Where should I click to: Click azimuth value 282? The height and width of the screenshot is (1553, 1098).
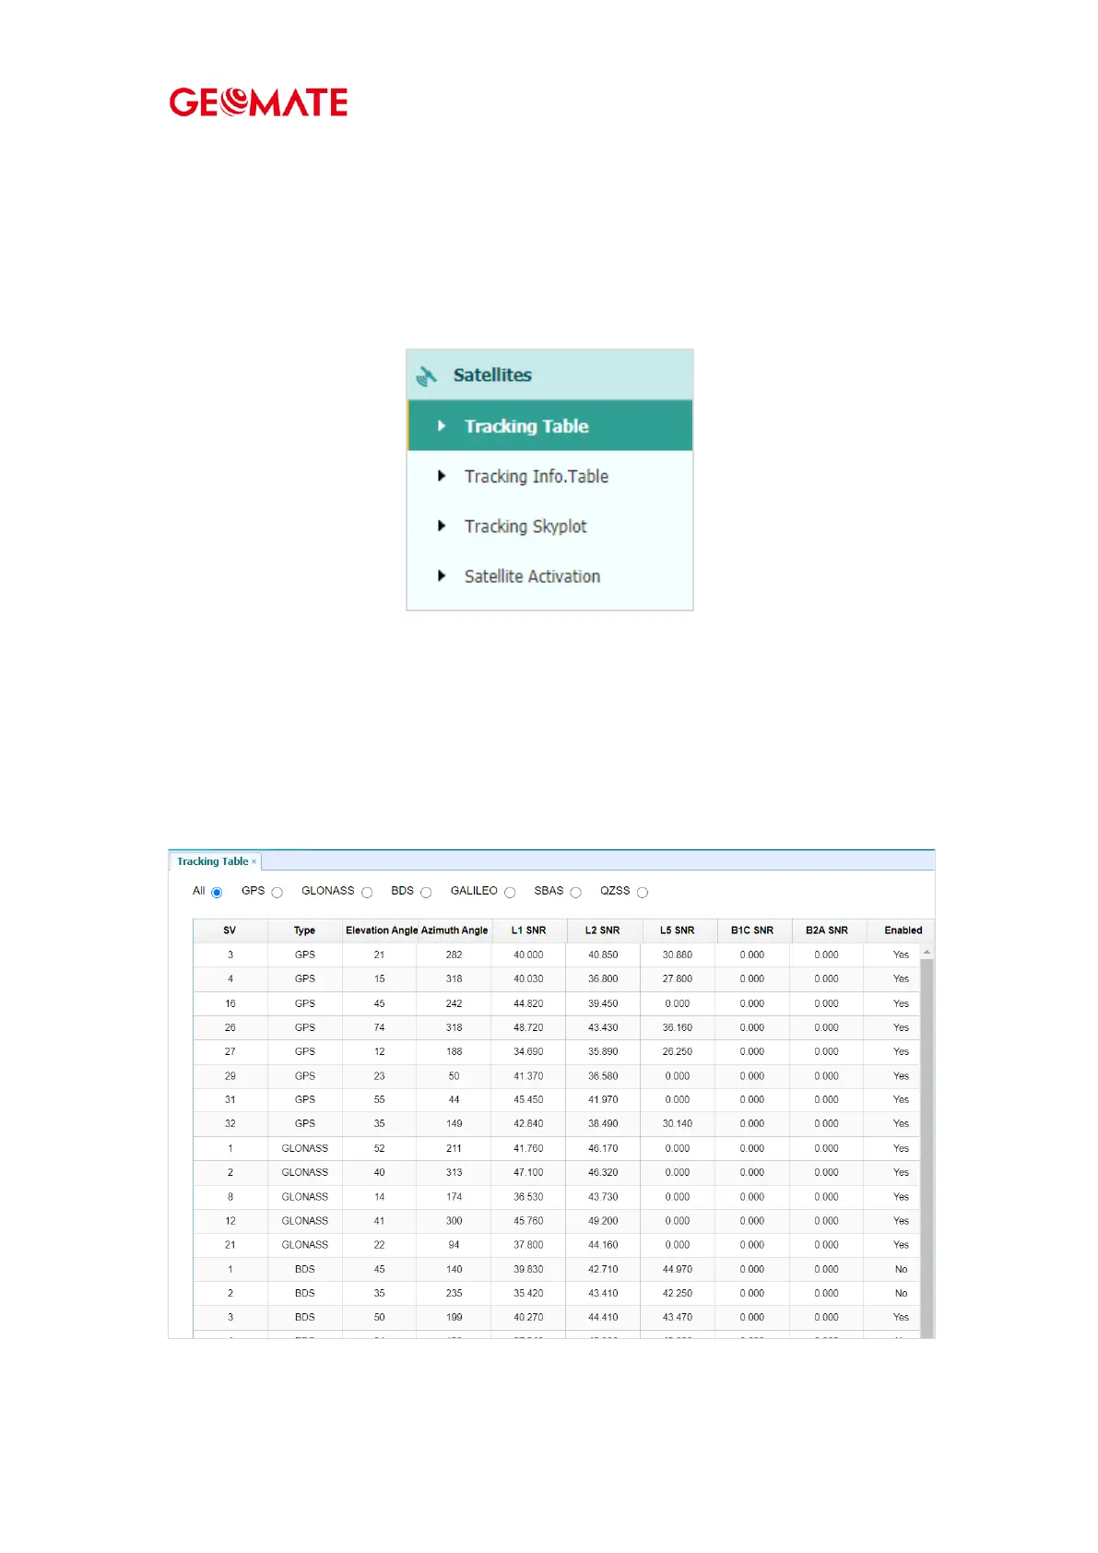454,954
